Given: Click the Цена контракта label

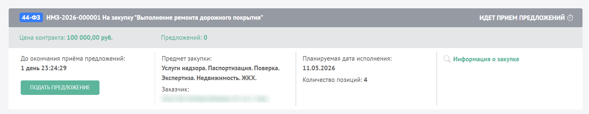Looking at the screenshot, I should pyautogui.click(x=42, y=38).
